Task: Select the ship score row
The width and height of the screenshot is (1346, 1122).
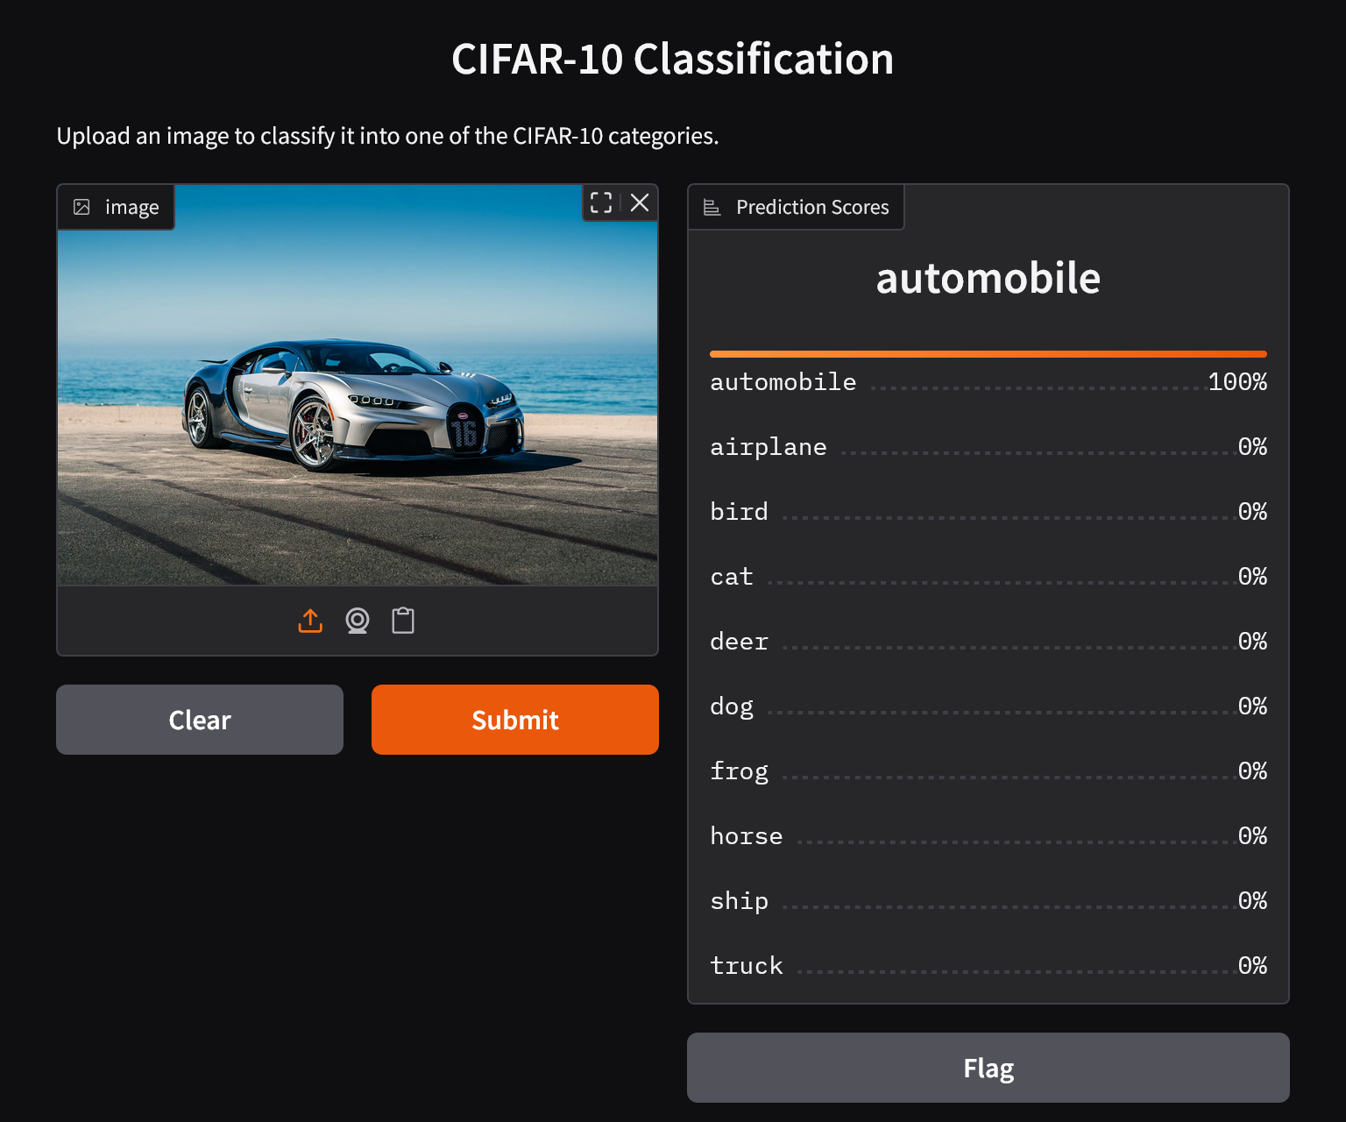Action: pos(988,901)
